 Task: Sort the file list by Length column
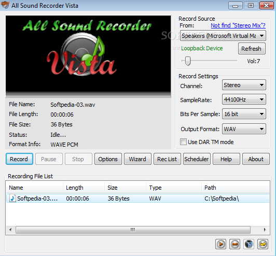84,188
